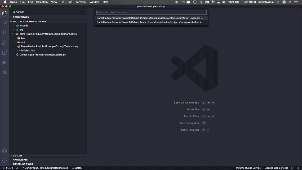Open UnitTest1.cs file

point(28,50)
